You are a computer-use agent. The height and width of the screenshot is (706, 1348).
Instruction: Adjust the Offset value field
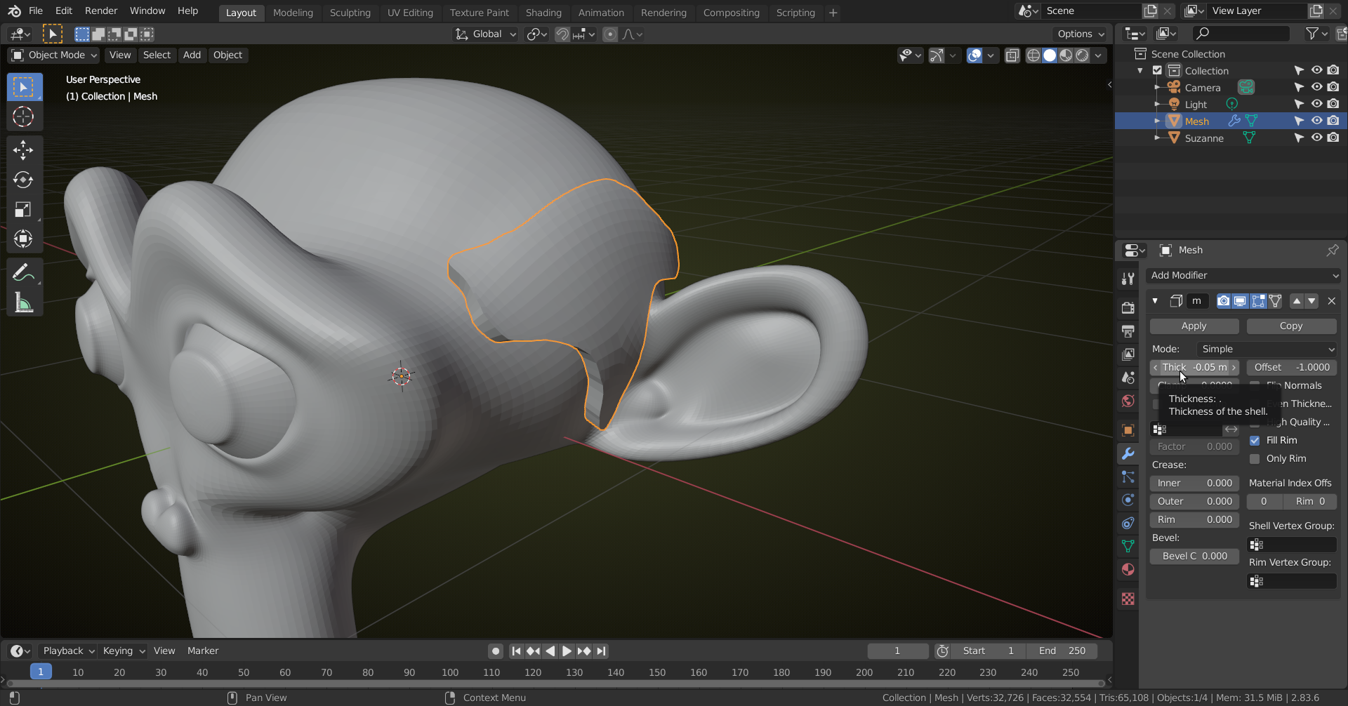(1292, 368)
